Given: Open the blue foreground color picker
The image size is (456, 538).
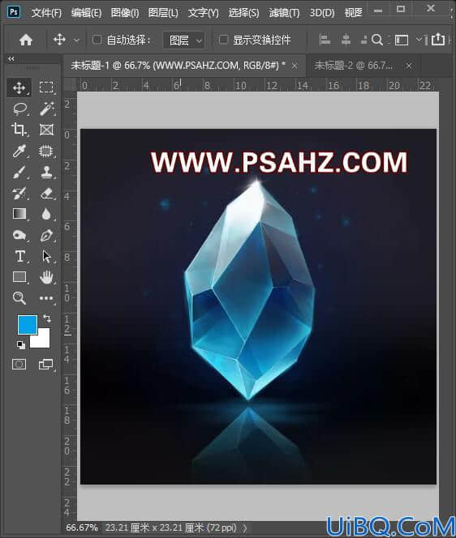Looking at the screenshot, I should 26,323.
